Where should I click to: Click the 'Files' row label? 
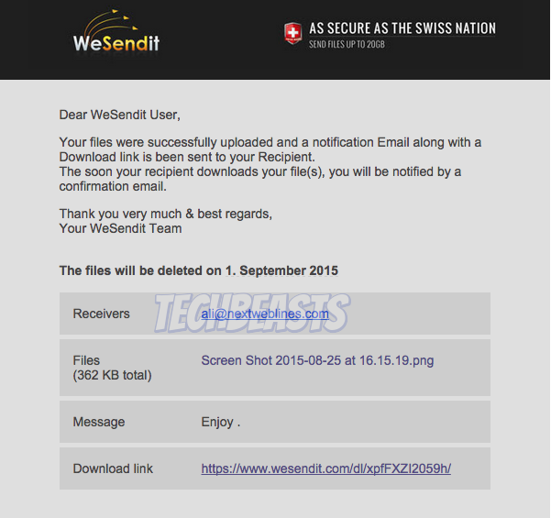86,360
